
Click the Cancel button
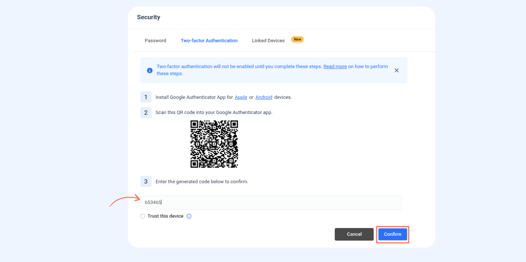click(354, 234)
